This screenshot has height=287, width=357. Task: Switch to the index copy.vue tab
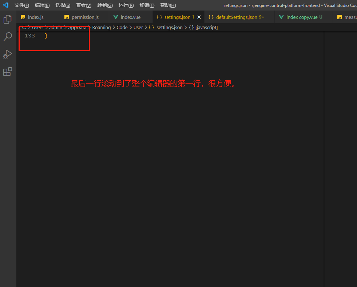(304, 17)
